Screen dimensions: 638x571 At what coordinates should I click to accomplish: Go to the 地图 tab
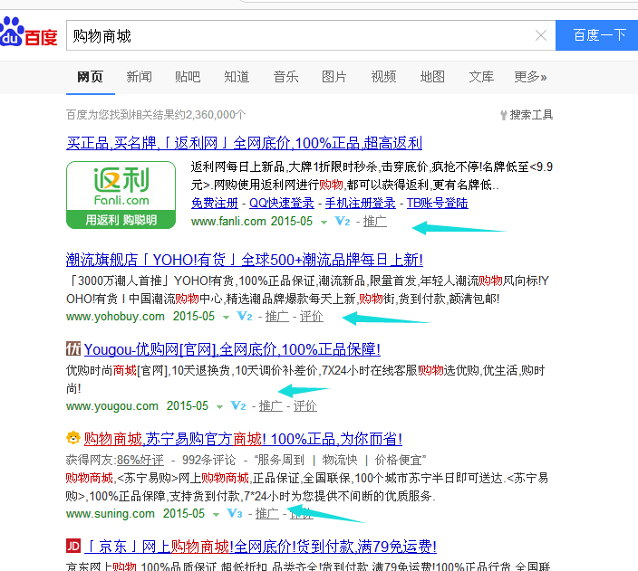432,76
